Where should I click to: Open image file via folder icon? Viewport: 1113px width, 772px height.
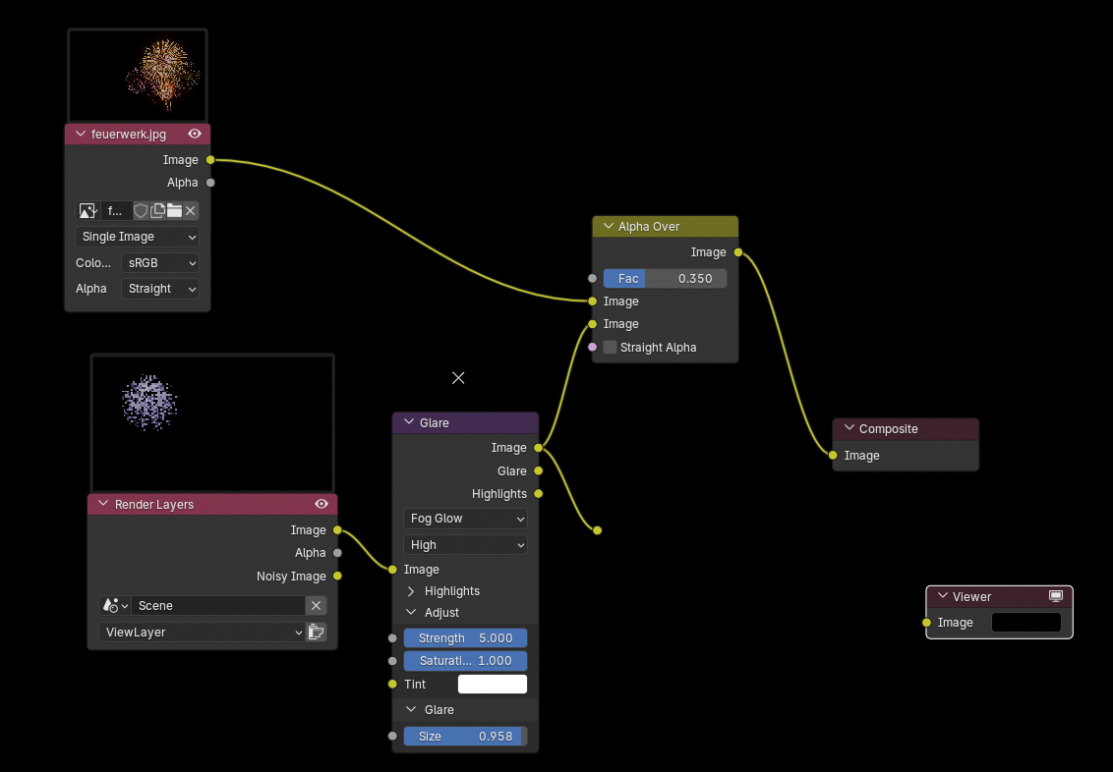point(174,210)
